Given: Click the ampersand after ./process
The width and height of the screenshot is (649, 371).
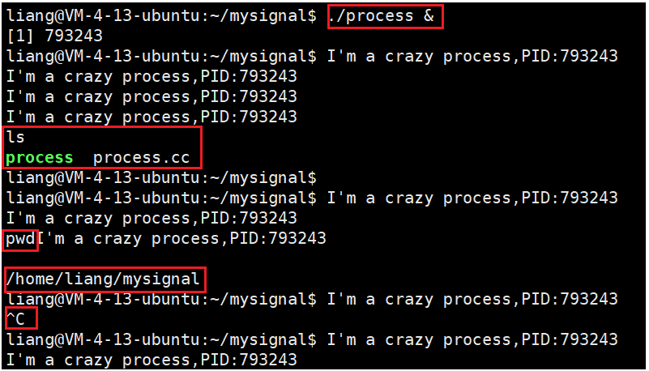Looking at the screenshot, I should (428, 15).
